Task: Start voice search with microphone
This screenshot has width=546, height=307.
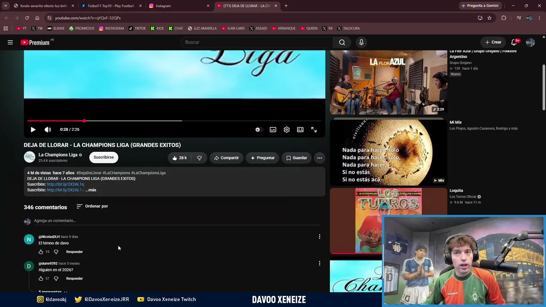Action: coord(361,42)
